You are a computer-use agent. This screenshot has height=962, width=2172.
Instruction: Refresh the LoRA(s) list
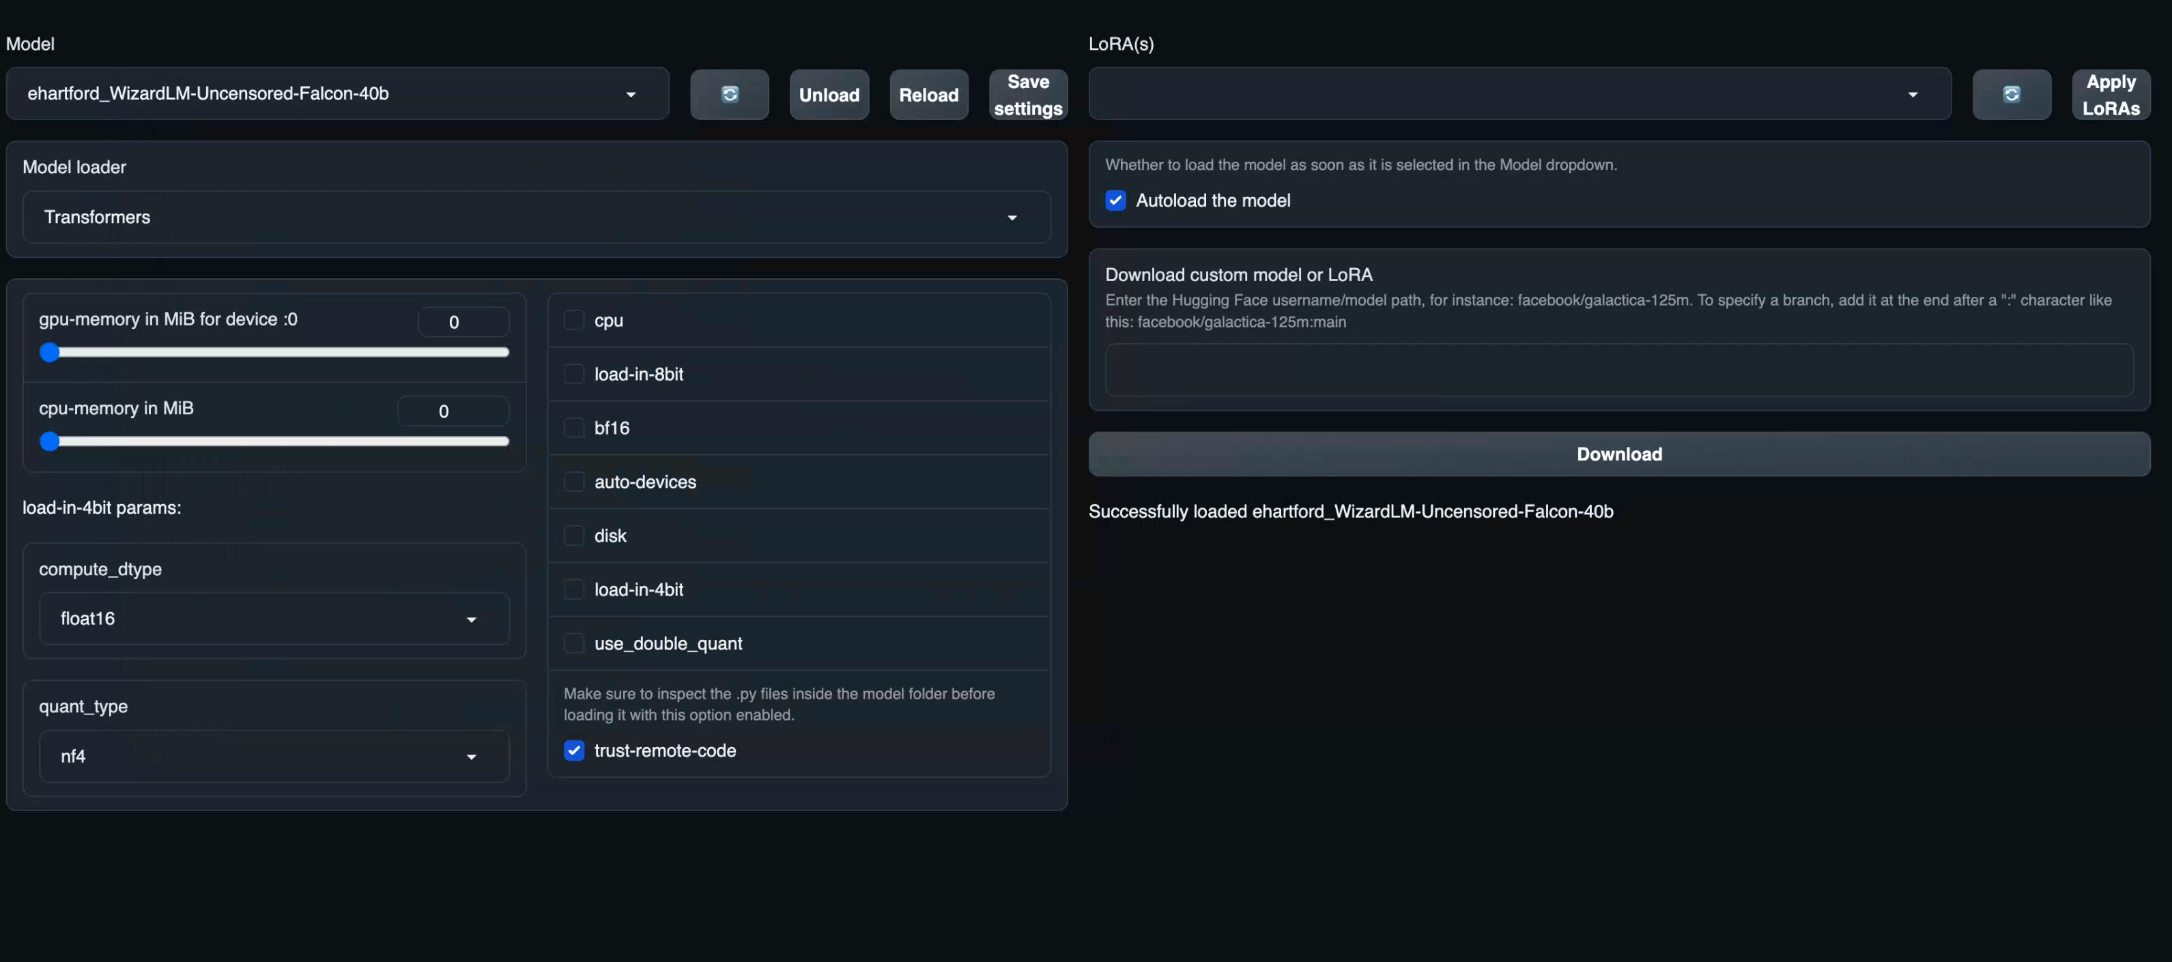coord(2012,94)
